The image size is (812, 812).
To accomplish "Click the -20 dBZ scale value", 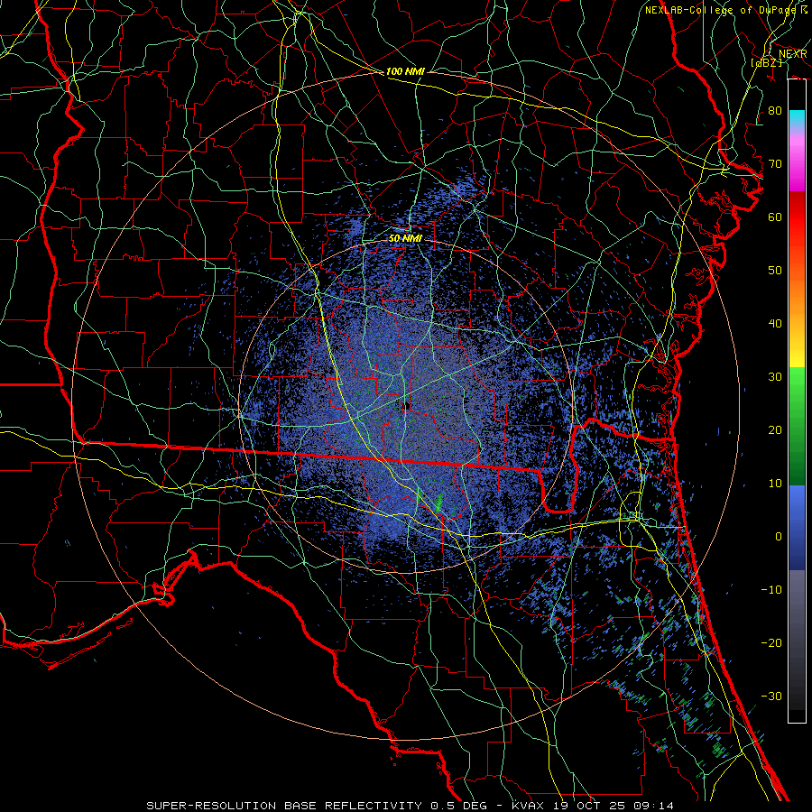I will [771, 642].
